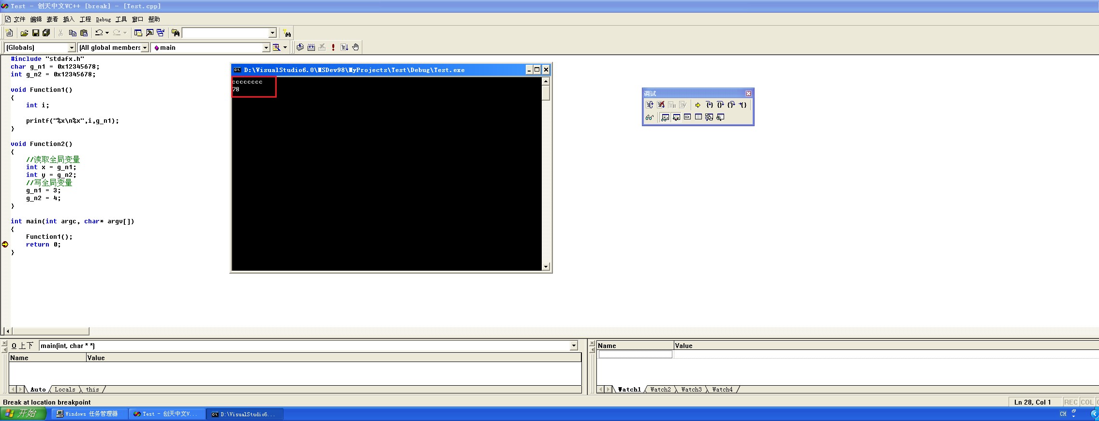Click the console window scroll-down arrow
This screenshot has width=1099, height=421.
pyautogui.click(x=546, y=266)
